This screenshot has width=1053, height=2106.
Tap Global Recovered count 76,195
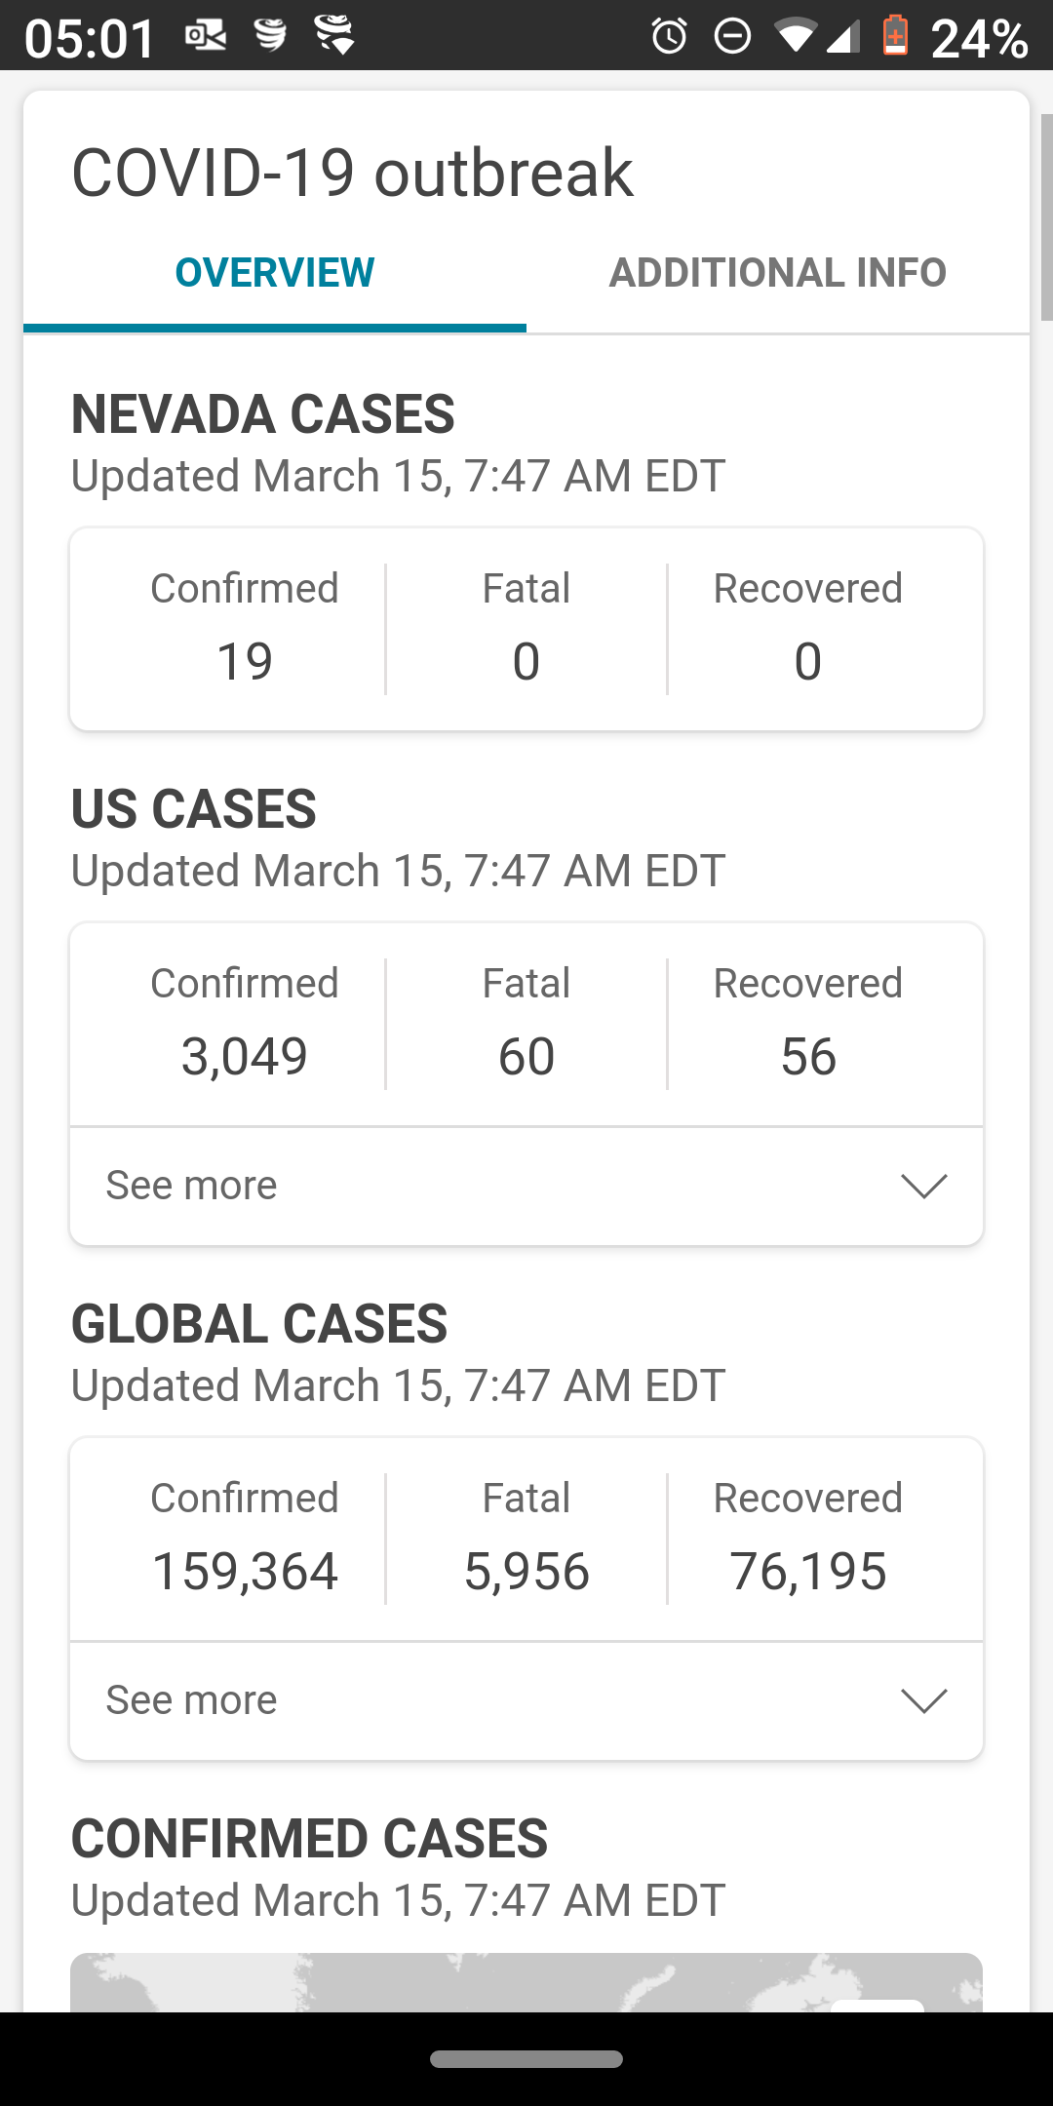click(x=808, y=1571)
